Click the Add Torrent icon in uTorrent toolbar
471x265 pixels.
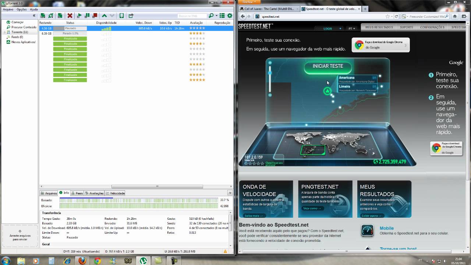click(43, 16)
